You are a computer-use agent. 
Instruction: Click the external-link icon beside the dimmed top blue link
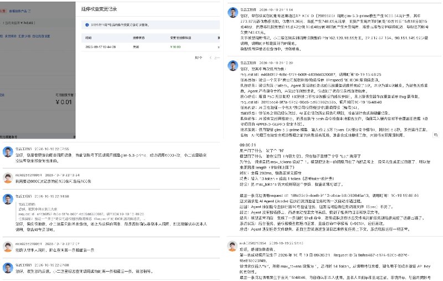click(29, 11)
